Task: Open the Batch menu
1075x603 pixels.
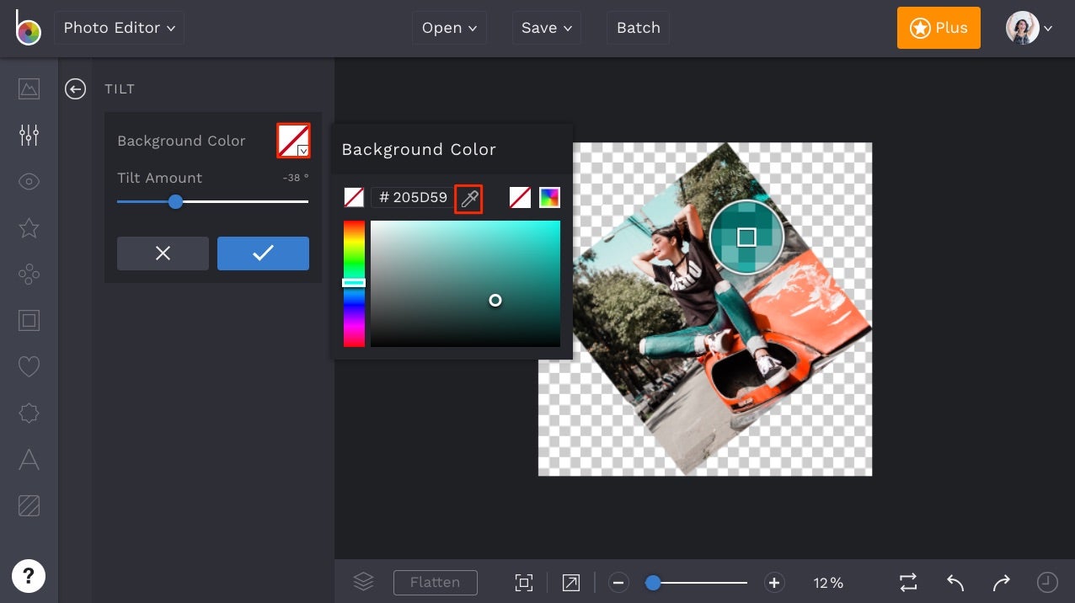Action: (x=638, y=28)
